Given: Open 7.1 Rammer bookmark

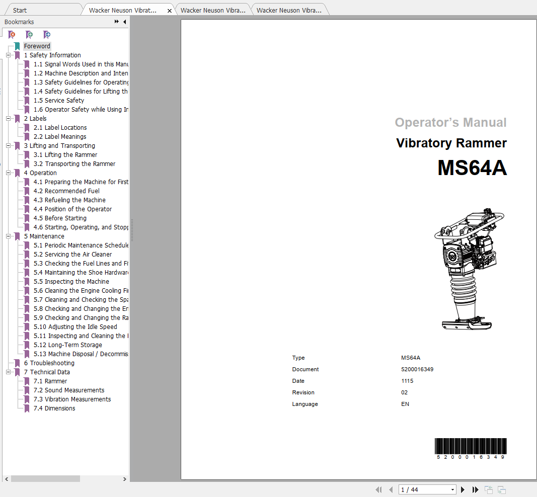Looking at the screenshot, I should point(50,381).
